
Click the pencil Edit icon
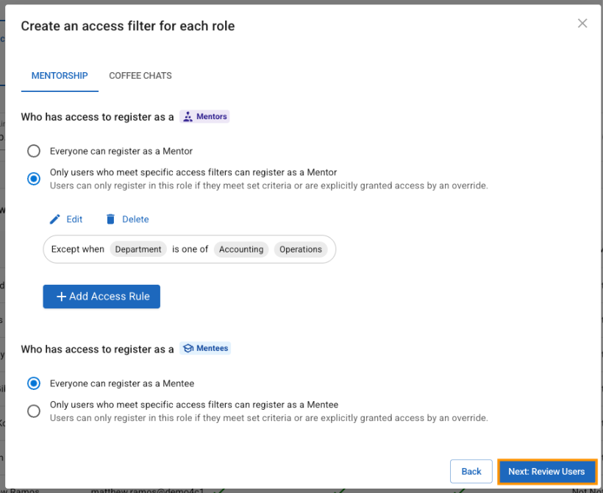click(x=55, y=219)
